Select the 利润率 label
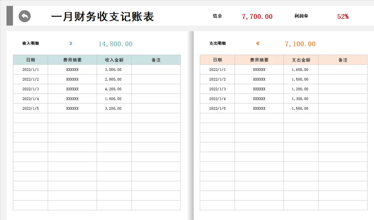The image size is (374, 220). coord(301,16)
